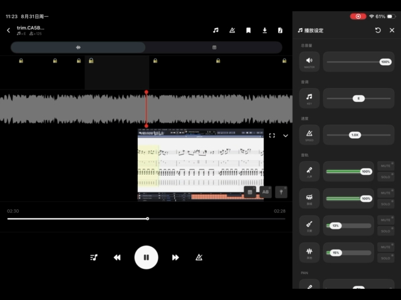
Task: Select the other-sounds waveform track icon
Action: click(310, 252)
